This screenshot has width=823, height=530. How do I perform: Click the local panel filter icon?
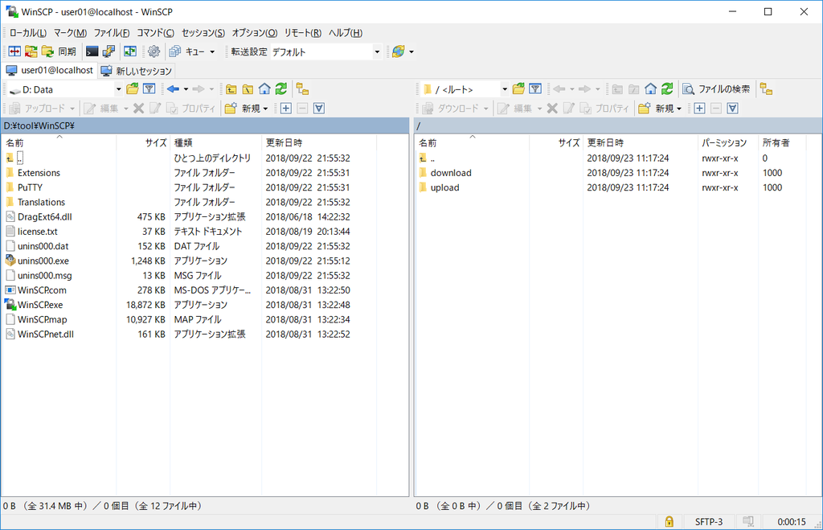tap(149, 88)
